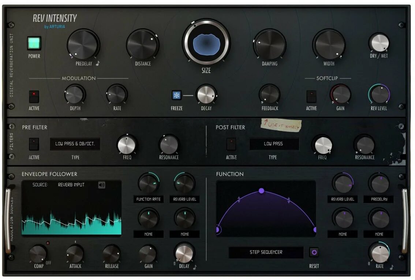Activate the Pre Filter switch
Viewport: 415px width, 280px height.
coord(34,144)
